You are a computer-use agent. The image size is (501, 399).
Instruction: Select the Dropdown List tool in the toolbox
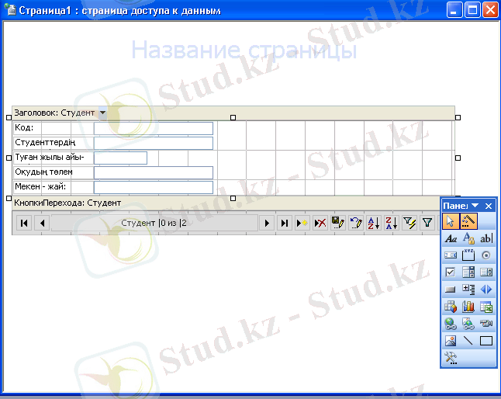tap(468, 272)
